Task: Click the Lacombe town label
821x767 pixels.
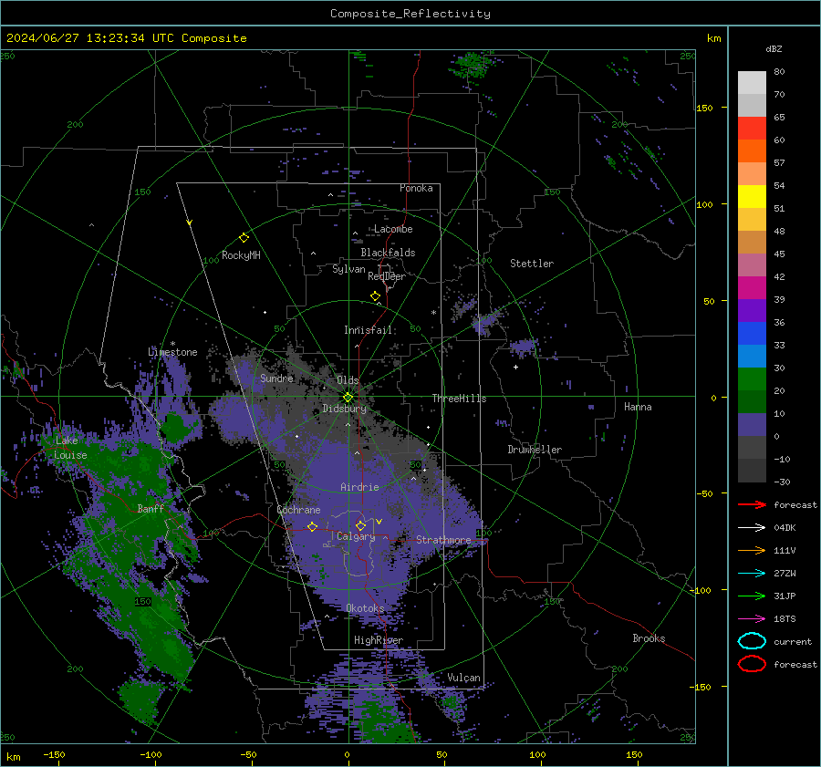Action: (393, 229)
